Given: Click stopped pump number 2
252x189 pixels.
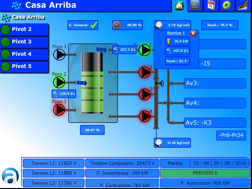Looking at the screenshot, I should (x=145, y=72).
